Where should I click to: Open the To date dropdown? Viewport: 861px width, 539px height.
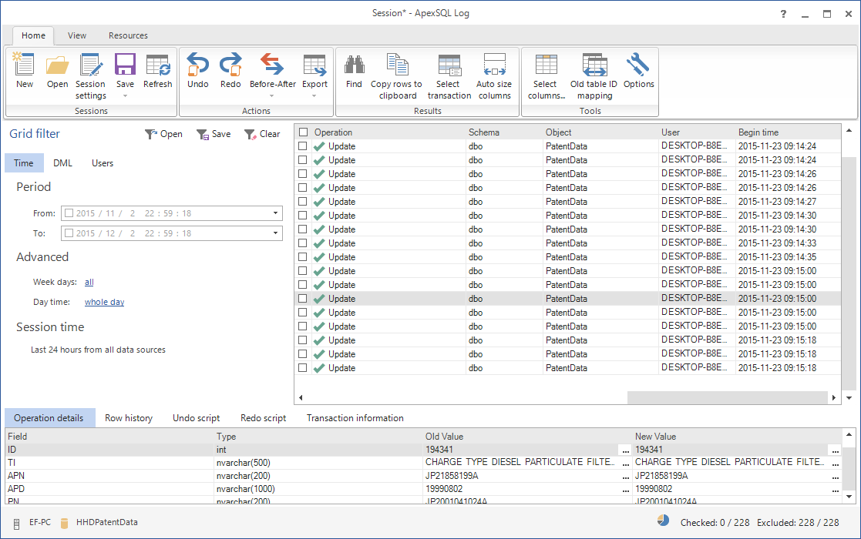pyautogui.click(x=276, y=233)
